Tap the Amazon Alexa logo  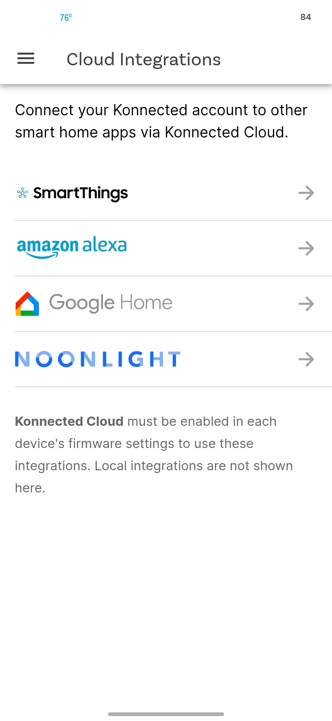pyautogui.click(x=72, y=247)
